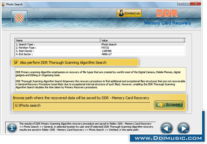Image resolution: width=207 pixels, height=144 pixels.
Task: Click the 'Photo Search' value cell
Action: [x=109, y=45]
